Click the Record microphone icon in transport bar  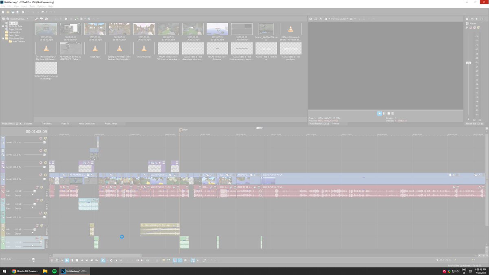[x=52, y=260]
